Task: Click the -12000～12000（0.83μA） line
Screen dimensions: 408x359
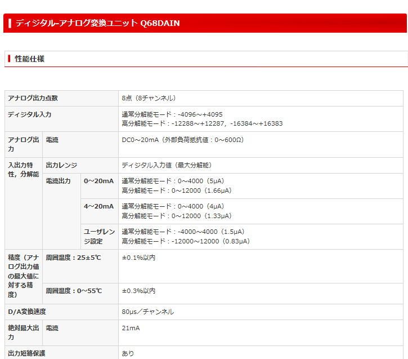Action: point(186,241)
